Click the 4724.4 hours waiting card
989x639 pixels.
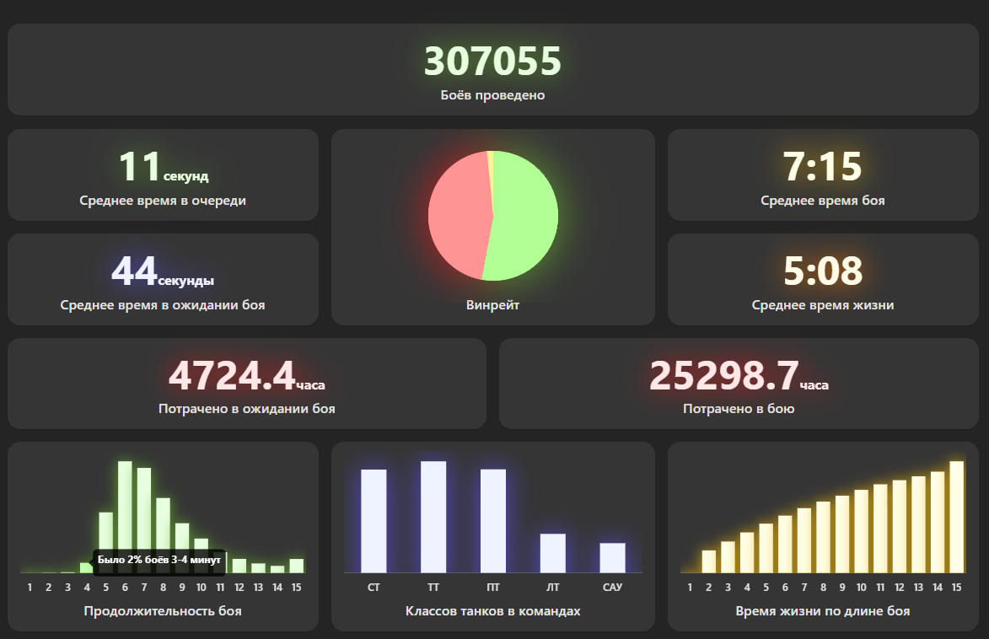(247, 384)
